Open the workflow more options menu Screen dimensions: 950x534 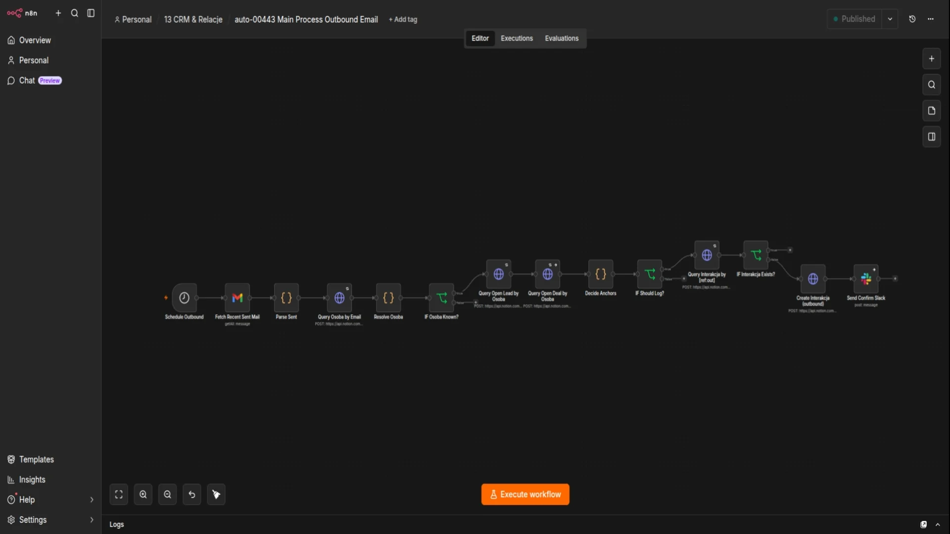[931, 19]
